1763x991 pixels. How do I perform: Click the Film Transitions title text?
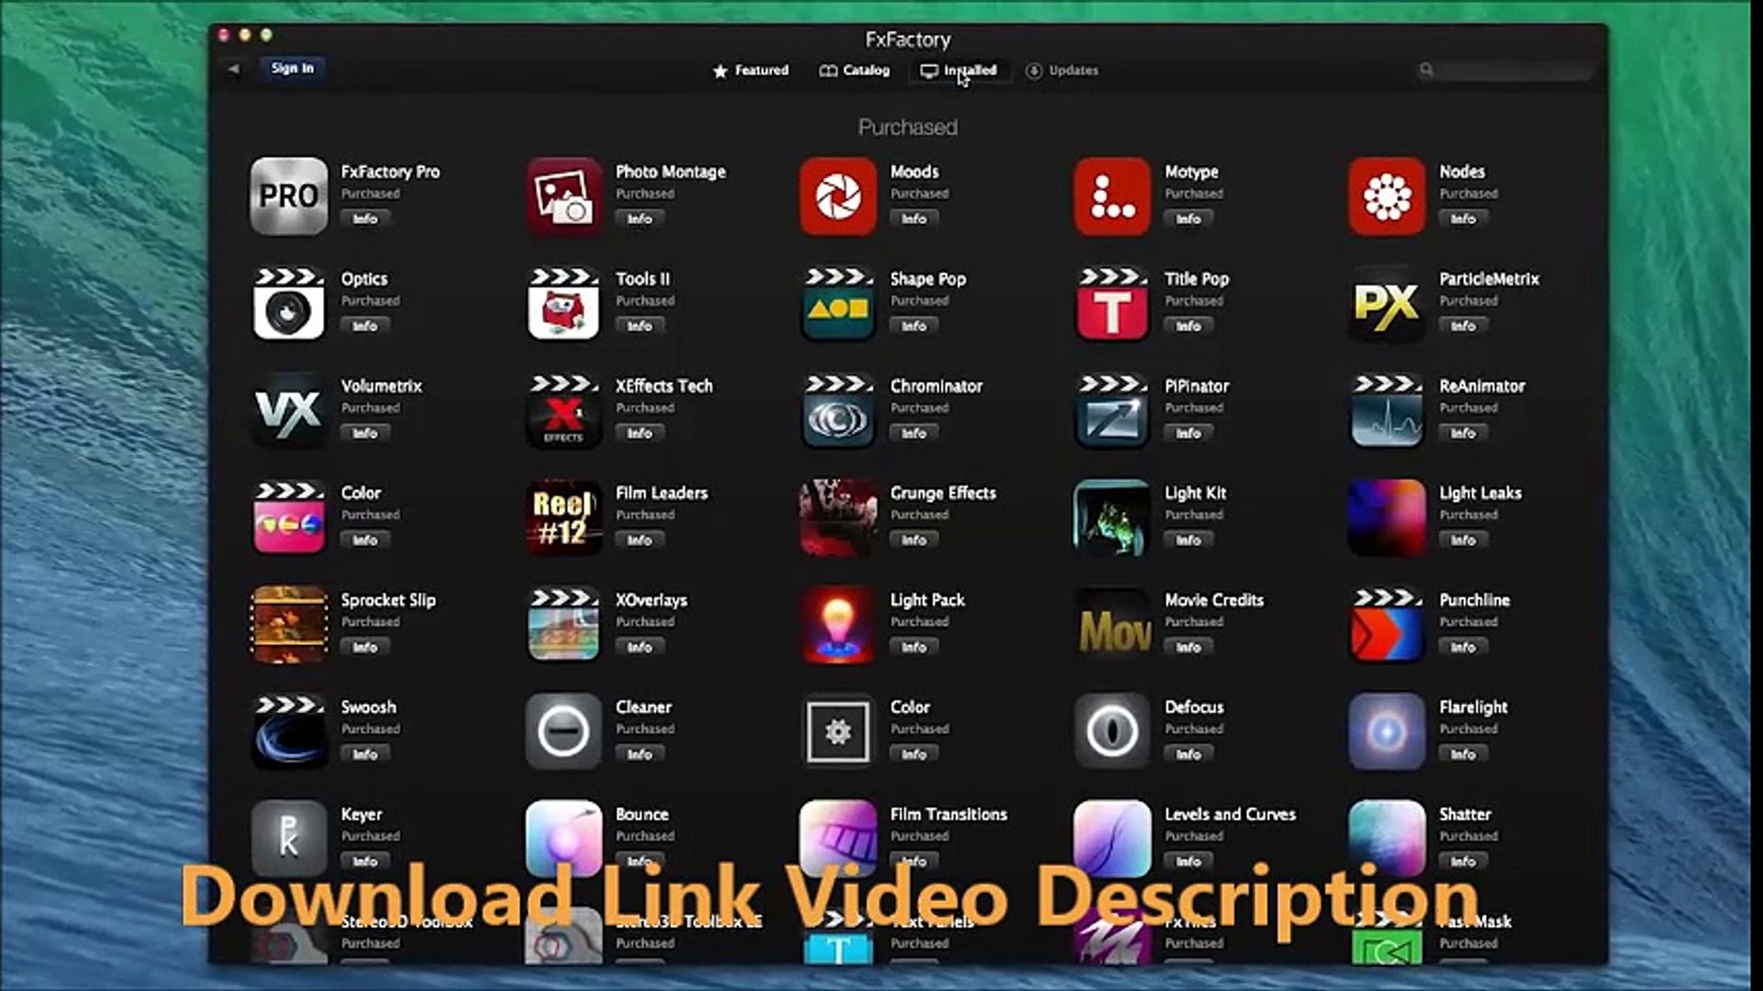click(948, 815)
